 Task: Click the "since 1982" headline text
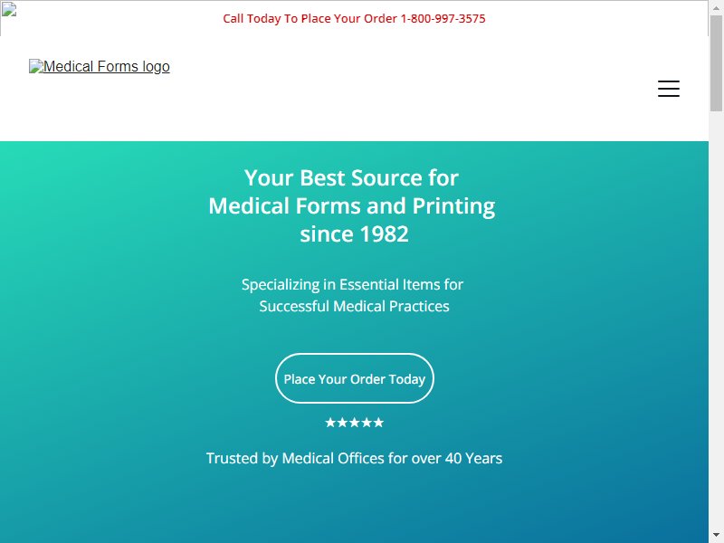(354, 233)
